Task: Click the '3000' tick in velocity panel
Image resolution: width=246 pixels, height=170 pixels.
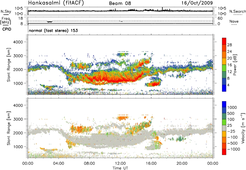Action: pos(18,119)
